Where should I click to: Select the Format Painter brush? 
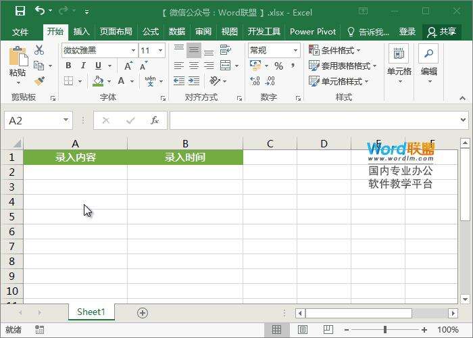point(39,81)
